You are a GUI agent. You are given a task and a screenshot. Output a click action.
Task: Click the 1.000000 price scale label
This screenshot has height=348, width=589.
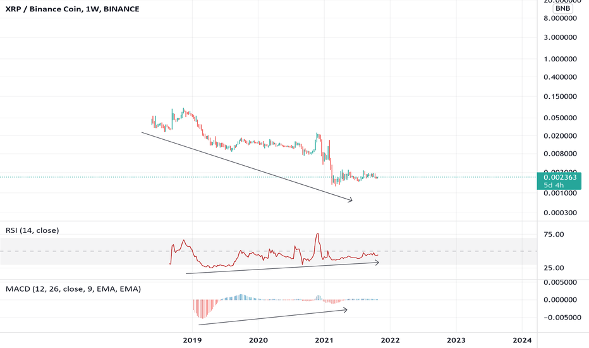click(x=560, y=59)
